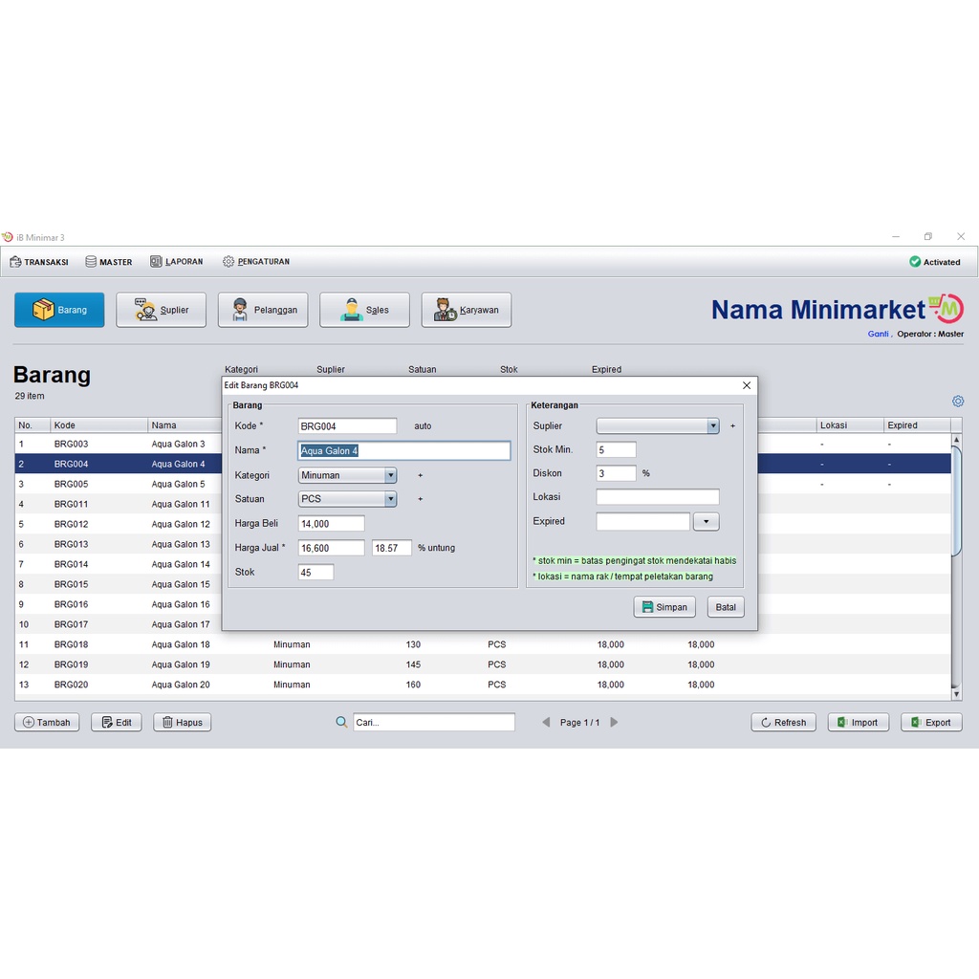This screenshot has width=979, height=979.
Task: Click the table settings gear icon
Action: (958, 402)
